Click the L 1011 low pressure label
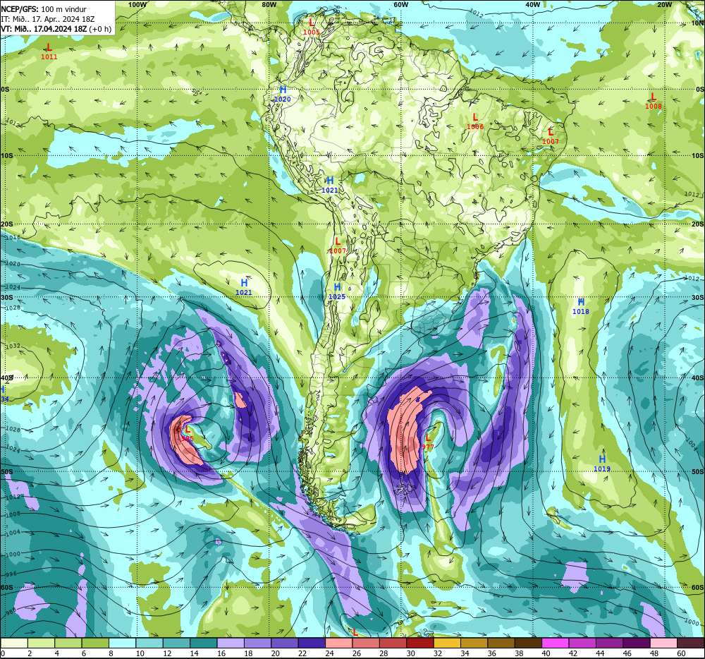This screenshot has height=659, width=705. [49, 52]
